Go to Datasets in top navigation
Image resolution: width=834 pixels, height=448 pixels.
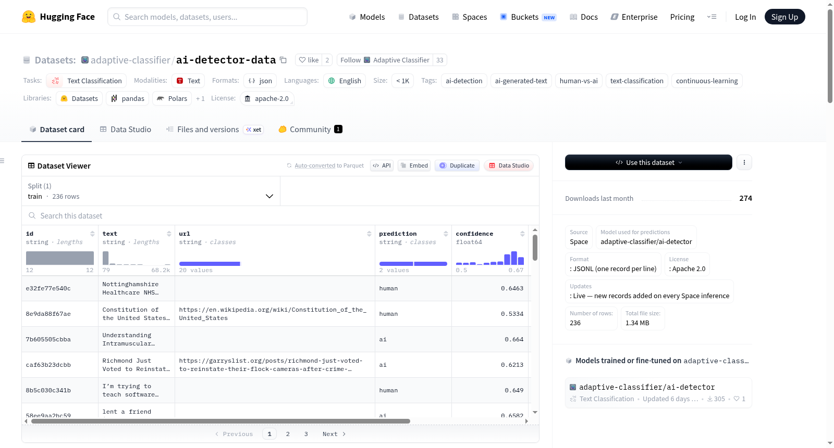point(418,17)
